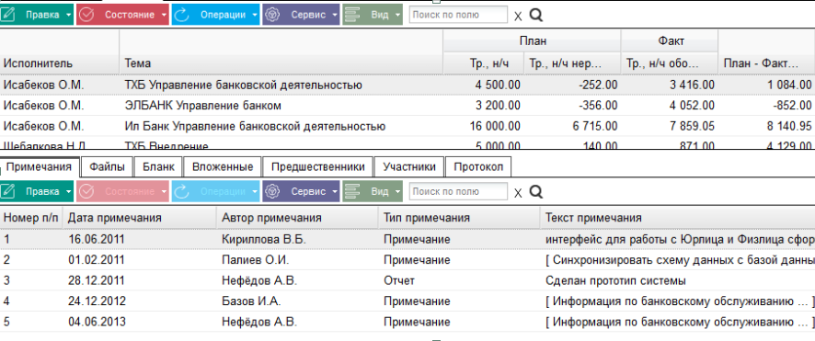Expand the top Правка dropdown arrow
This screenshot has width=815, height=341.
[69, 15]
